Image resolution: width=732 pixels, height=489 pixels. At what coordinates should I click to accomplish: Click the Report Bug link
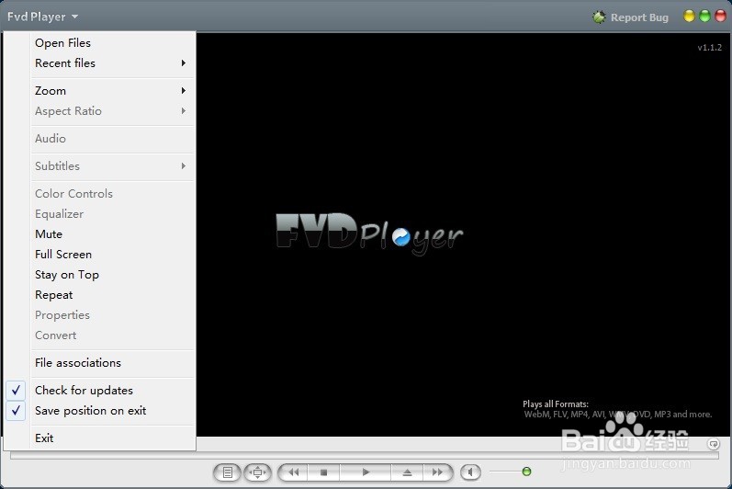point(639,17)
